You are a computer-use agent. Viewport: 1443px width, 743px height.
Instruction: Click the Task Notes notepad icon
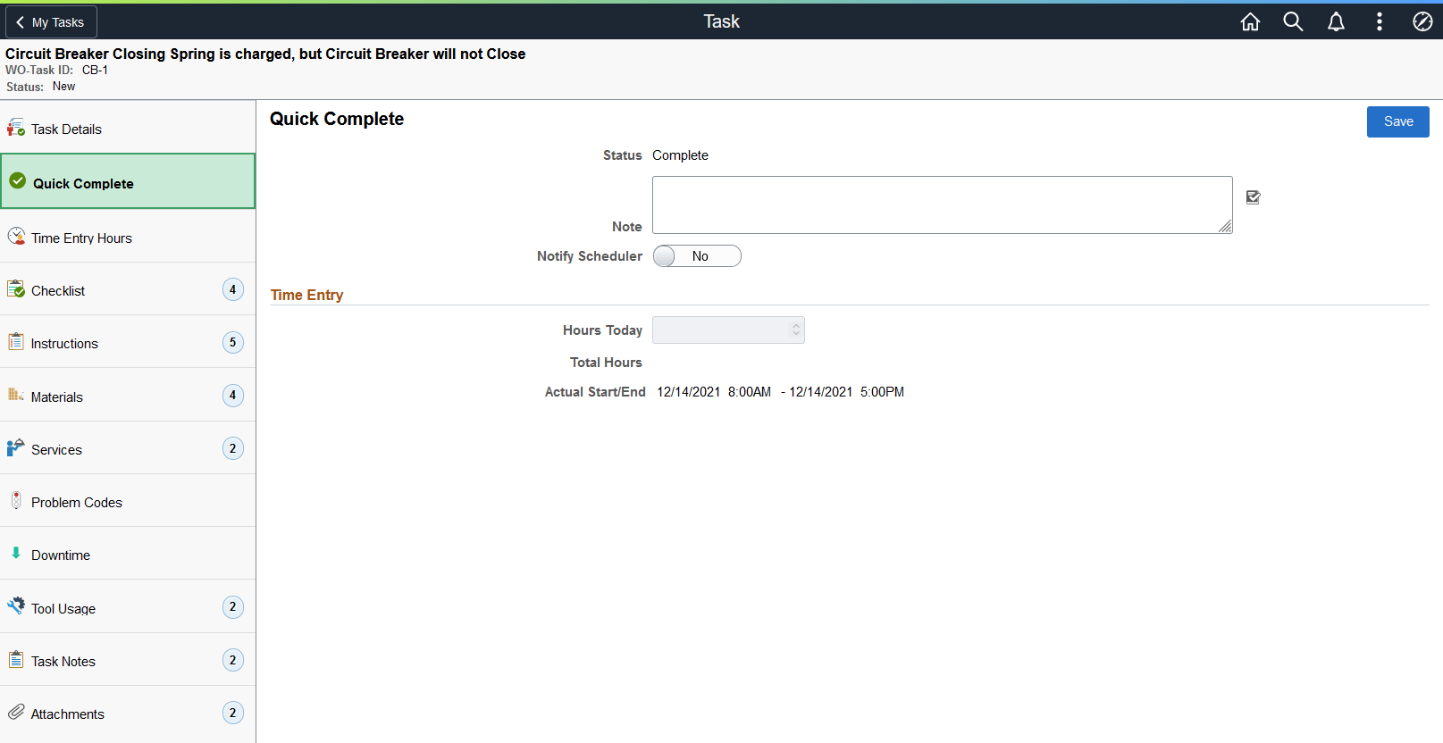(16, 659)
